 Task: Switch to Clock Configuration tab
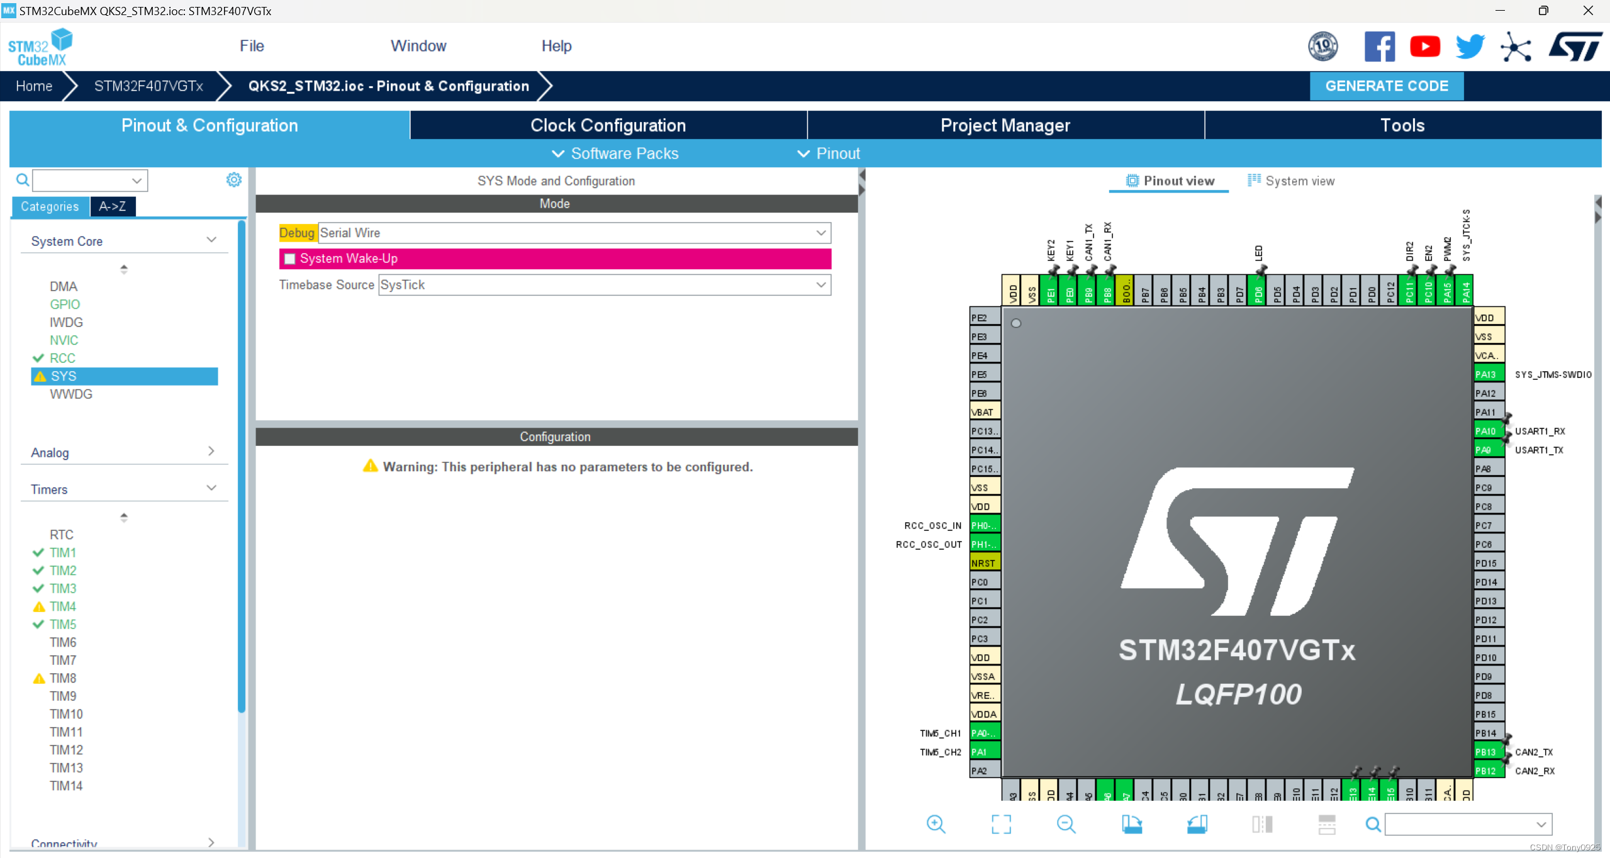point(608,125)
